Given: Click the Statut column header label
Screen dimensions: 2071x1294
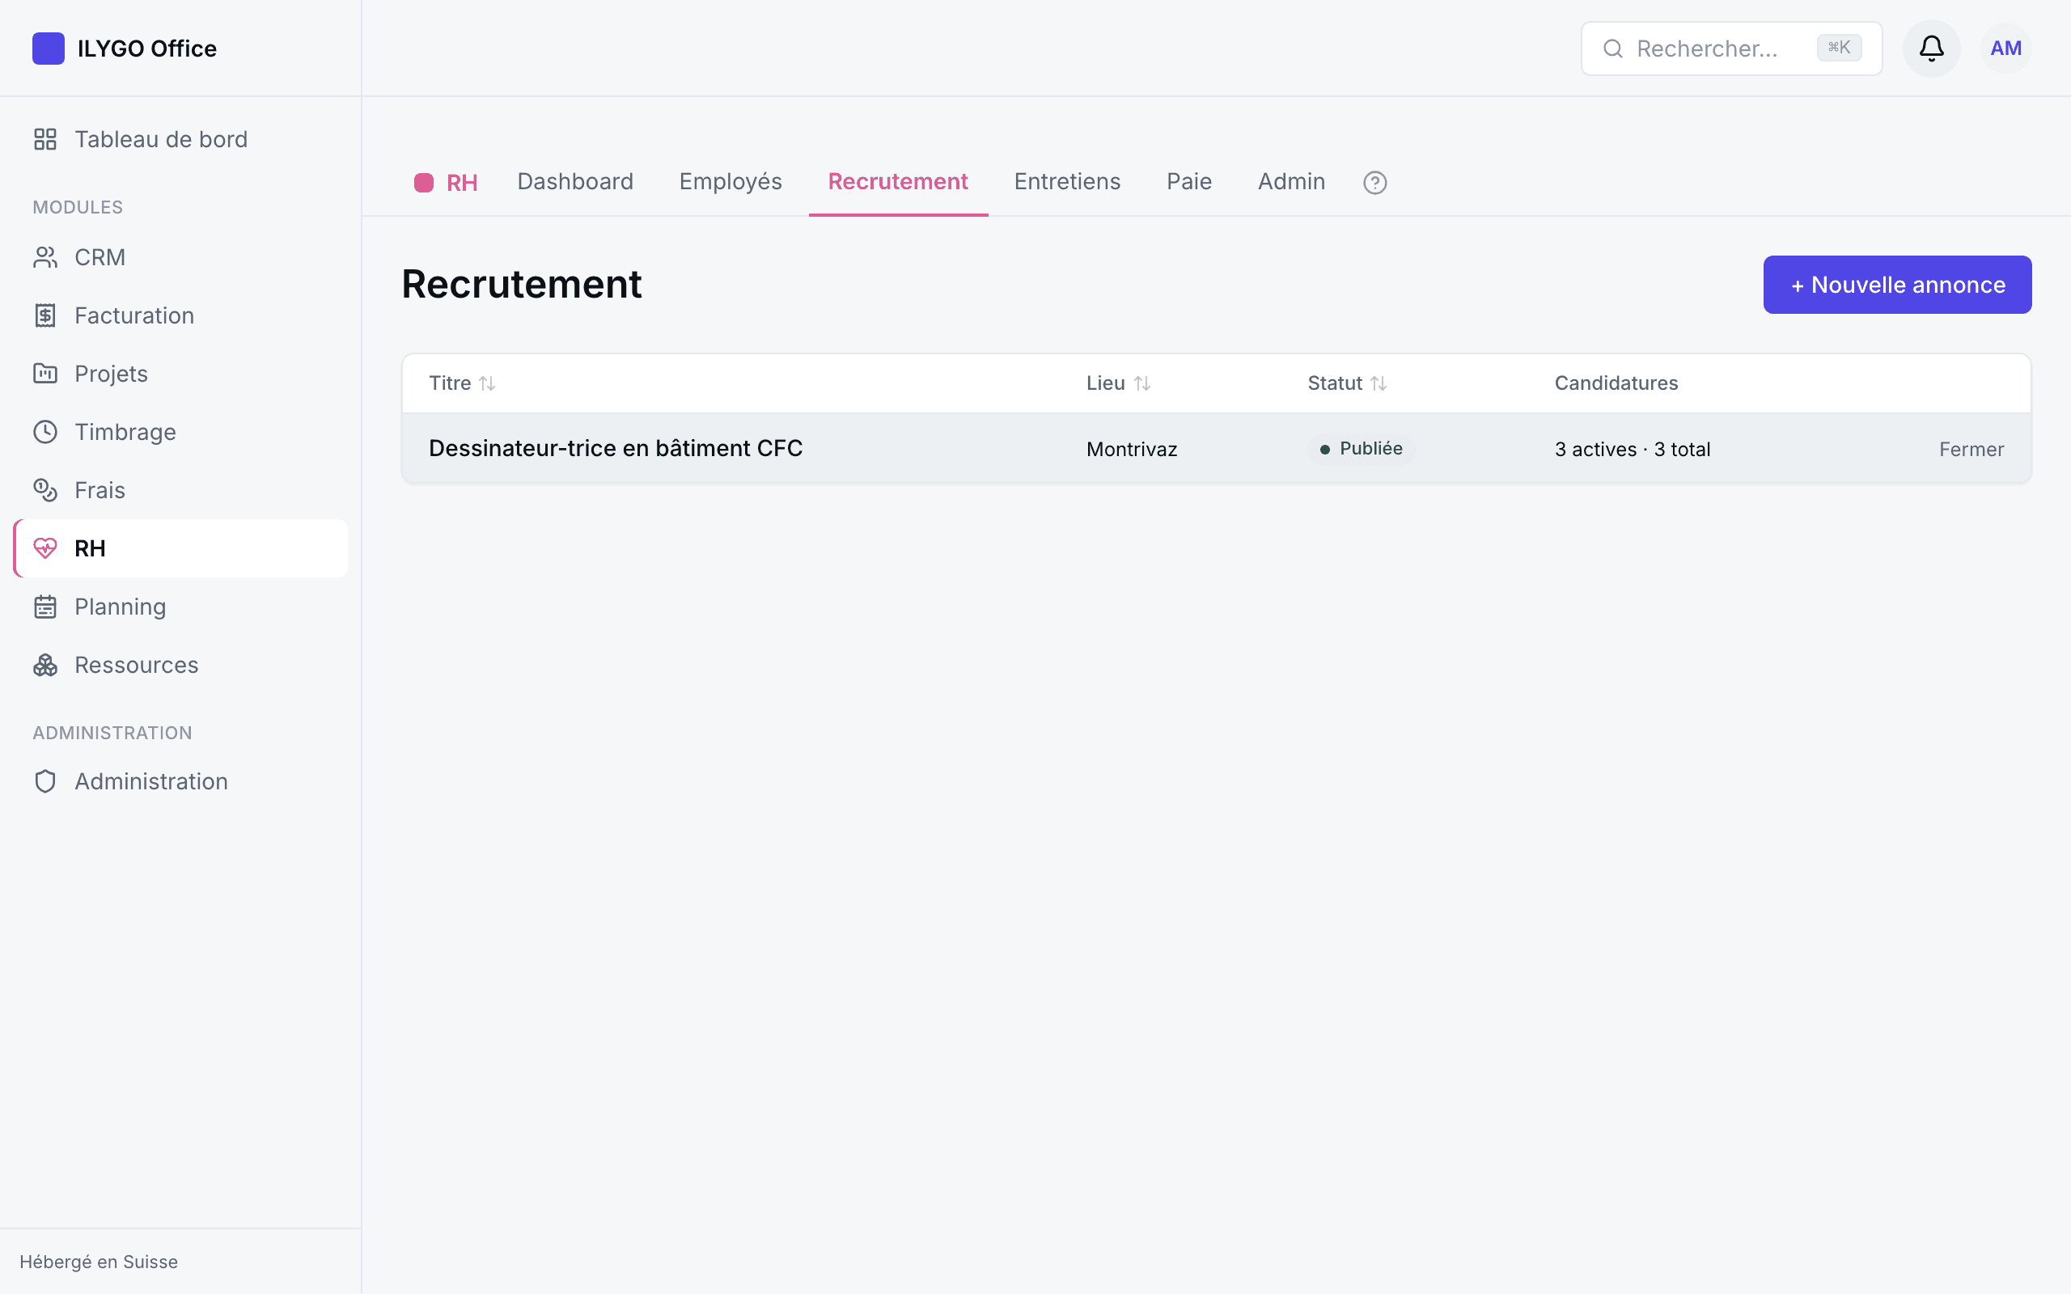Looking at the screenshot, I should click(1334, 383).
